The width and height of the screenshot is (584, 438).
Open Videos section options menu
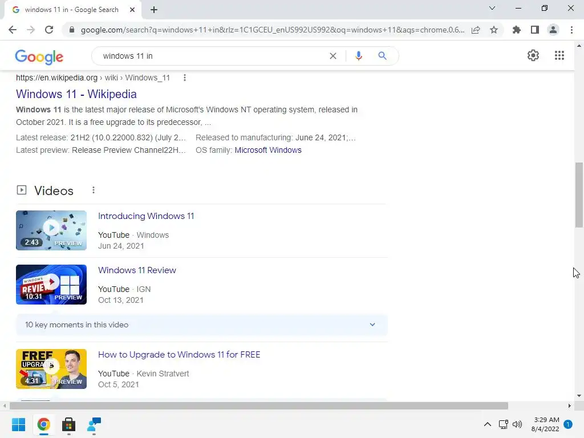pos(94,190)
